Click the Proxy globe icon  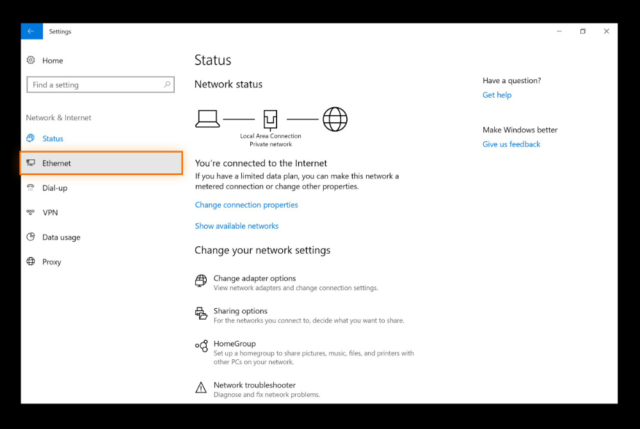click(31, 261)
